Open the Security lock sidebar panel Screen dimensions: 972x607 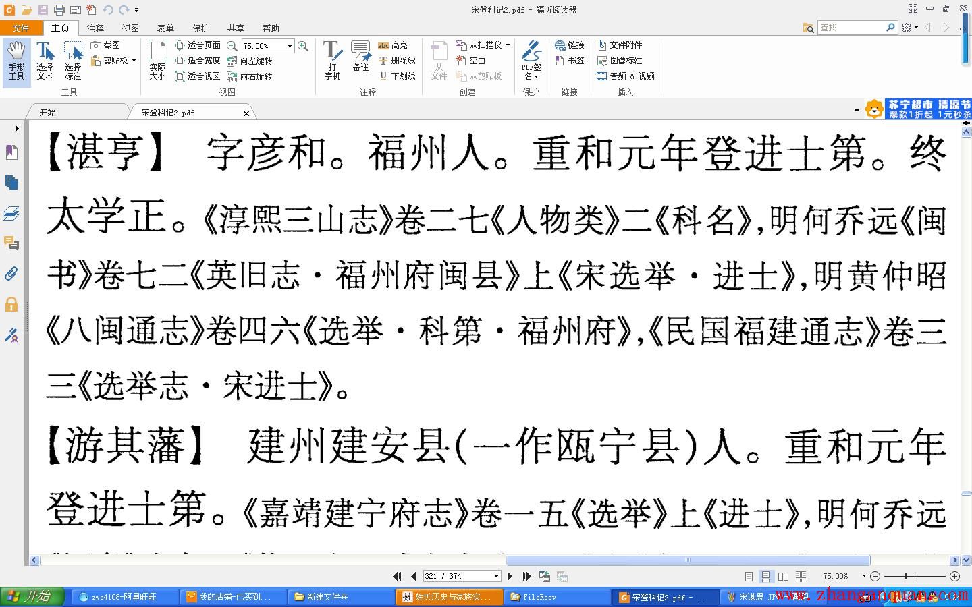click(x=11, y=304)
